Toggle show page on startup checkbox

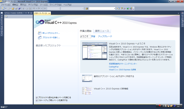(37, 100)
